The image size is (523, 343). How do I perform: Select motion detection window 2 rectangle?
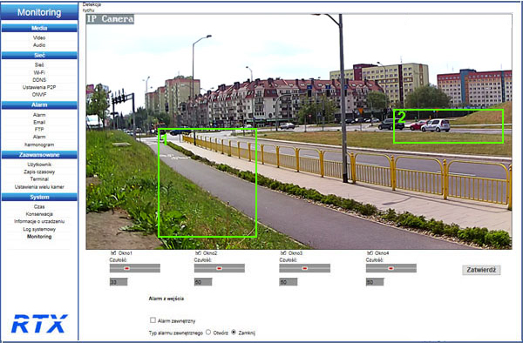[x=448, y=126]
